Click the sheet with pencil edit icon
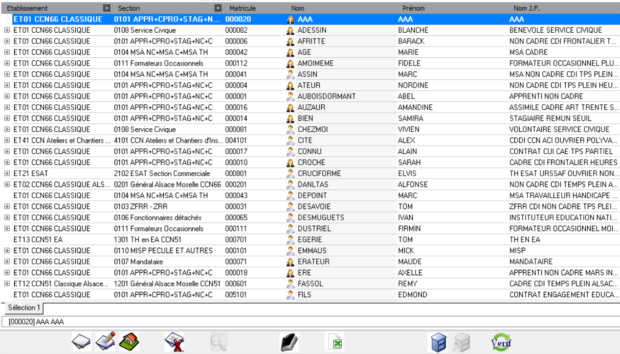The image size is (620, 354). pyautogui.click(x=105, y=342)
